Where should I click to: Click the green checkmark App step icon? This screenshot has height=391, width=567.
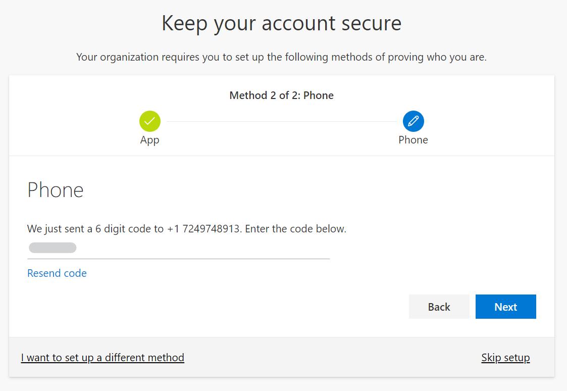pyautogui.click(x=150, y=121)
